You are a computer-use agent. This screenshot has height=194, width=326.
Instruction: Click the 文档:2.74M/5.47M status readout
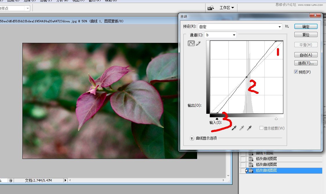click(x=38, y=180)
